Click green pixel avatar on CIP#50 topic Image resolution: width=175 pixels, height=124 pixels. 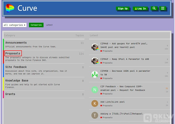tap(95, 74)
